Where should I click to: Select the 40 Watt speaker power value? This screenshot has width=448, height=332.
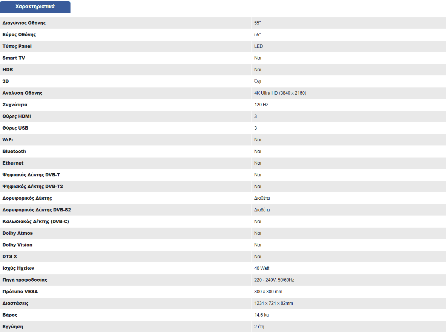tap(262, 268)
